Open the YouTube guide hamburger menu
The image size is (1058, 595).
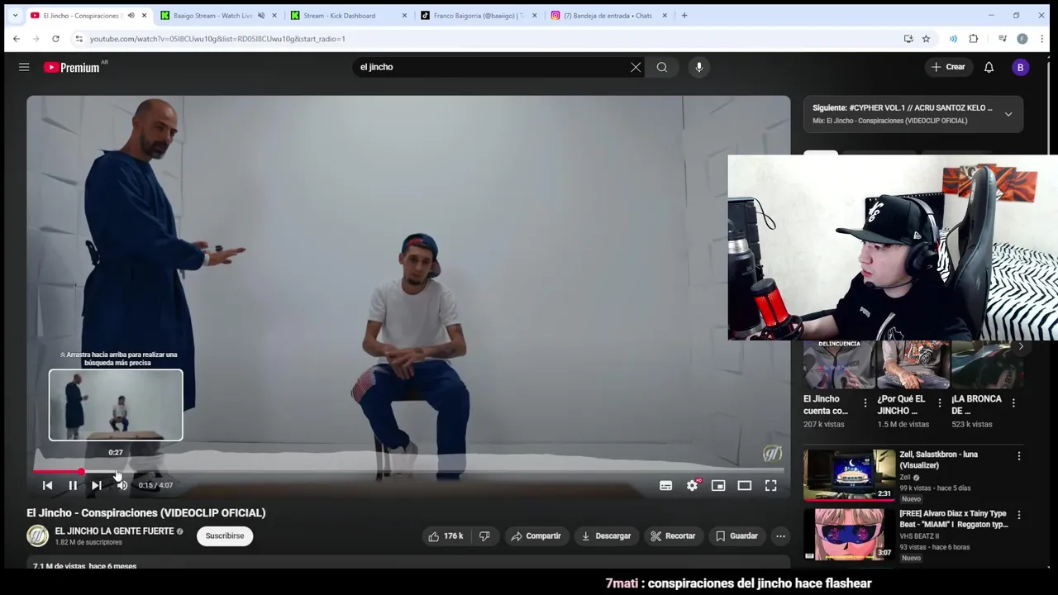click(24, 67)
